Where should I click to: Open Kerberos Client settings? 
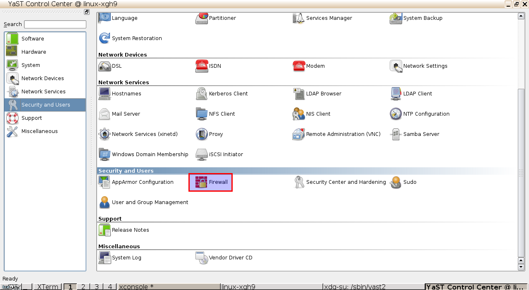222,94
